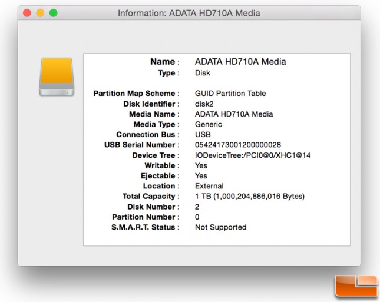Click the Ejectable value 'Yes'

point(201,176)
